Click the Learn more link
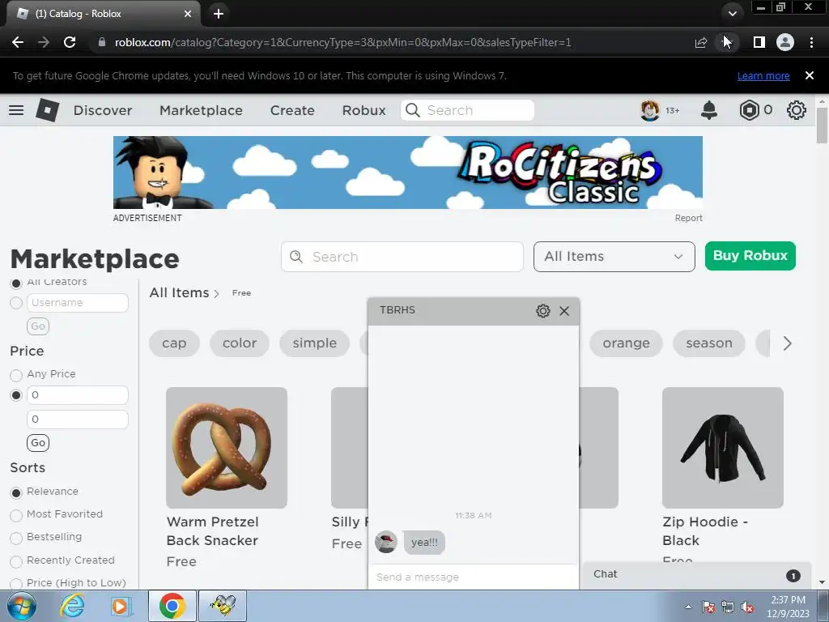The image size is (829, 622). coord(763,76)
